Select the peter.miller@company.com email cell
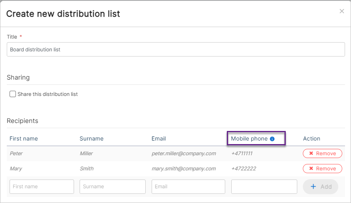351x203 pixels. click(184, 154)
